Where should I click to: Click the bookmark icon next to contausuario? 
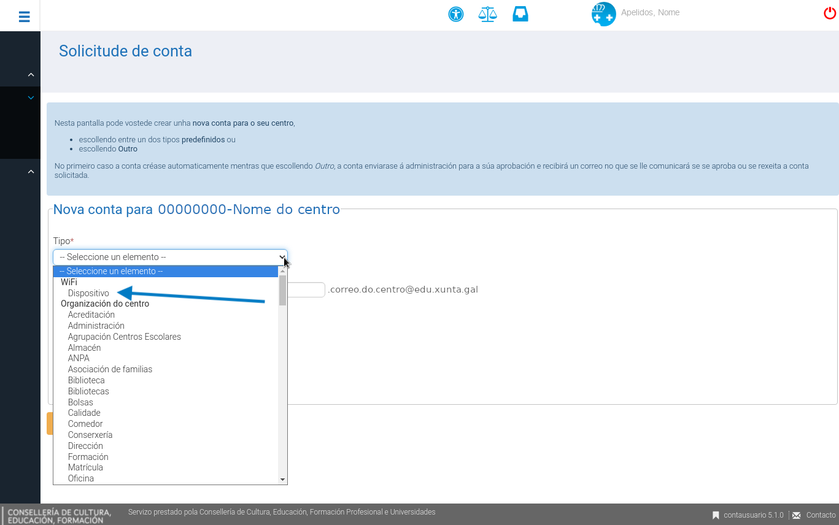716,515
